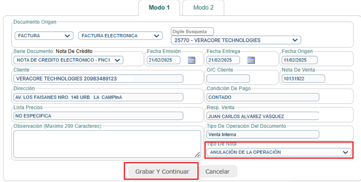
Task: Select the Modo 1 tab
Action: tap(159, 7)
